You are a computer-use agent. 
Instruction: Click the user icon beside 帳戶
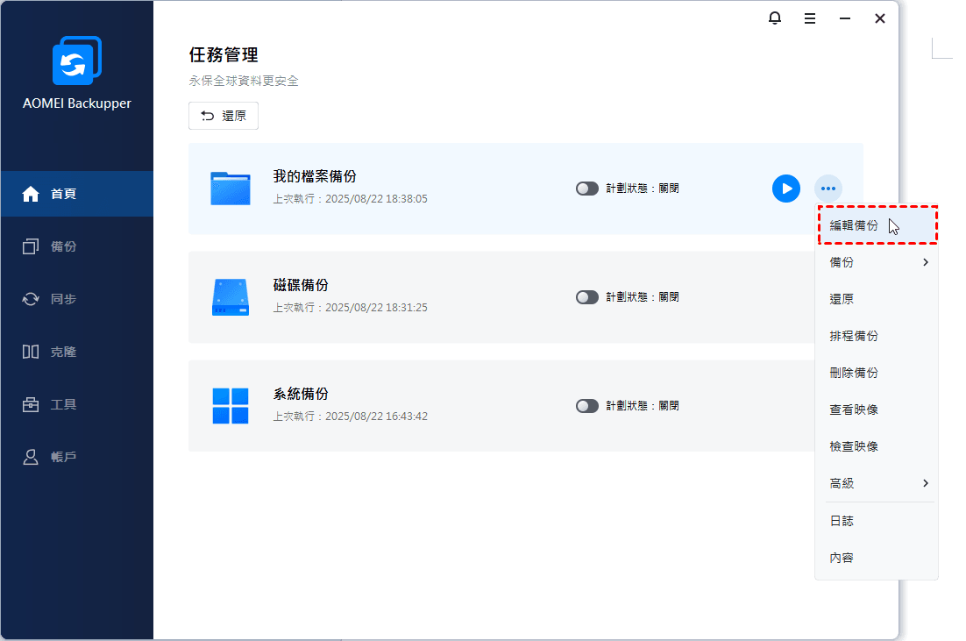pos(31,457)
